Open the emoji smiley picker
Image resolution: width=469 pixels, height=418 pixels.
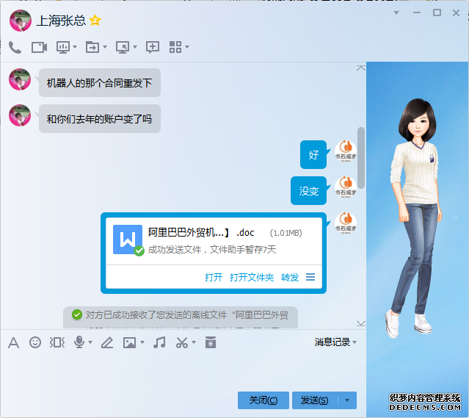pos(35,342)
